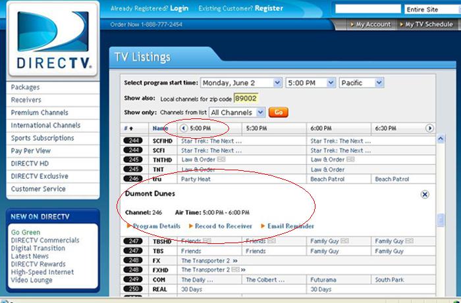Viewport: 461px width, 303px height.
Task: Open My TV Schedule tab
Action: click(x=426, y=24)
